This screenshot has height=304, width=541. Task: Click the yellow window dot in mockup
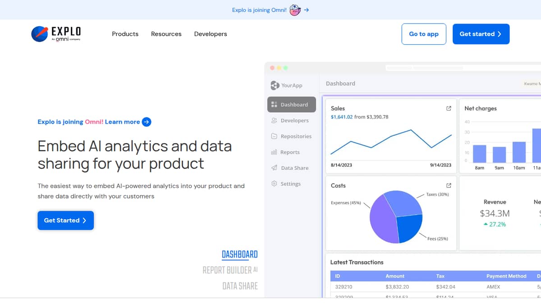point(279,68)
